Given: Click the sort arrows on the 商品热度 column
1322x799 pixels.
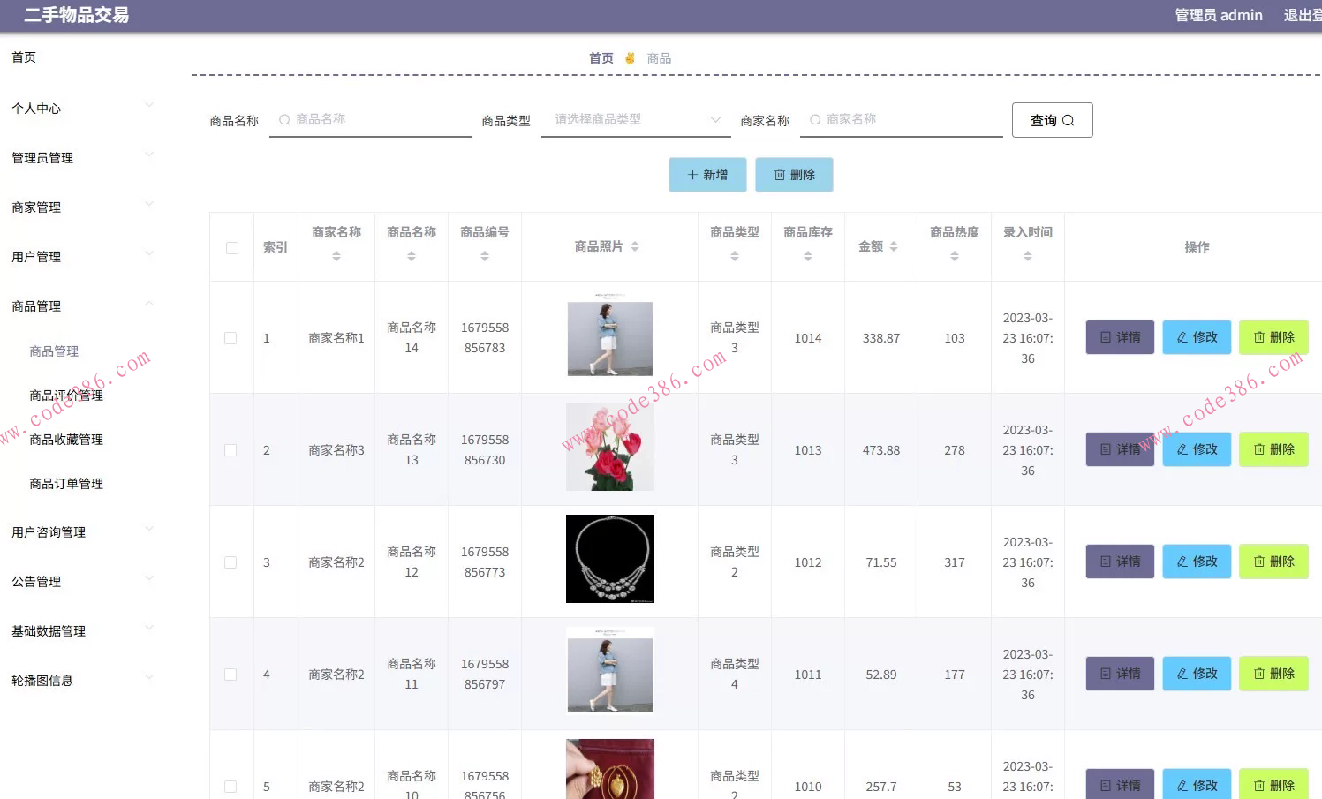Looking at the screenshot, I should pos(954,254).
